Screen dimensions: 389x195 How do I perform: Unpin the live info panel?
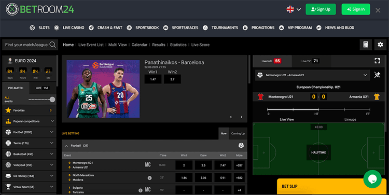click(378, 75)
